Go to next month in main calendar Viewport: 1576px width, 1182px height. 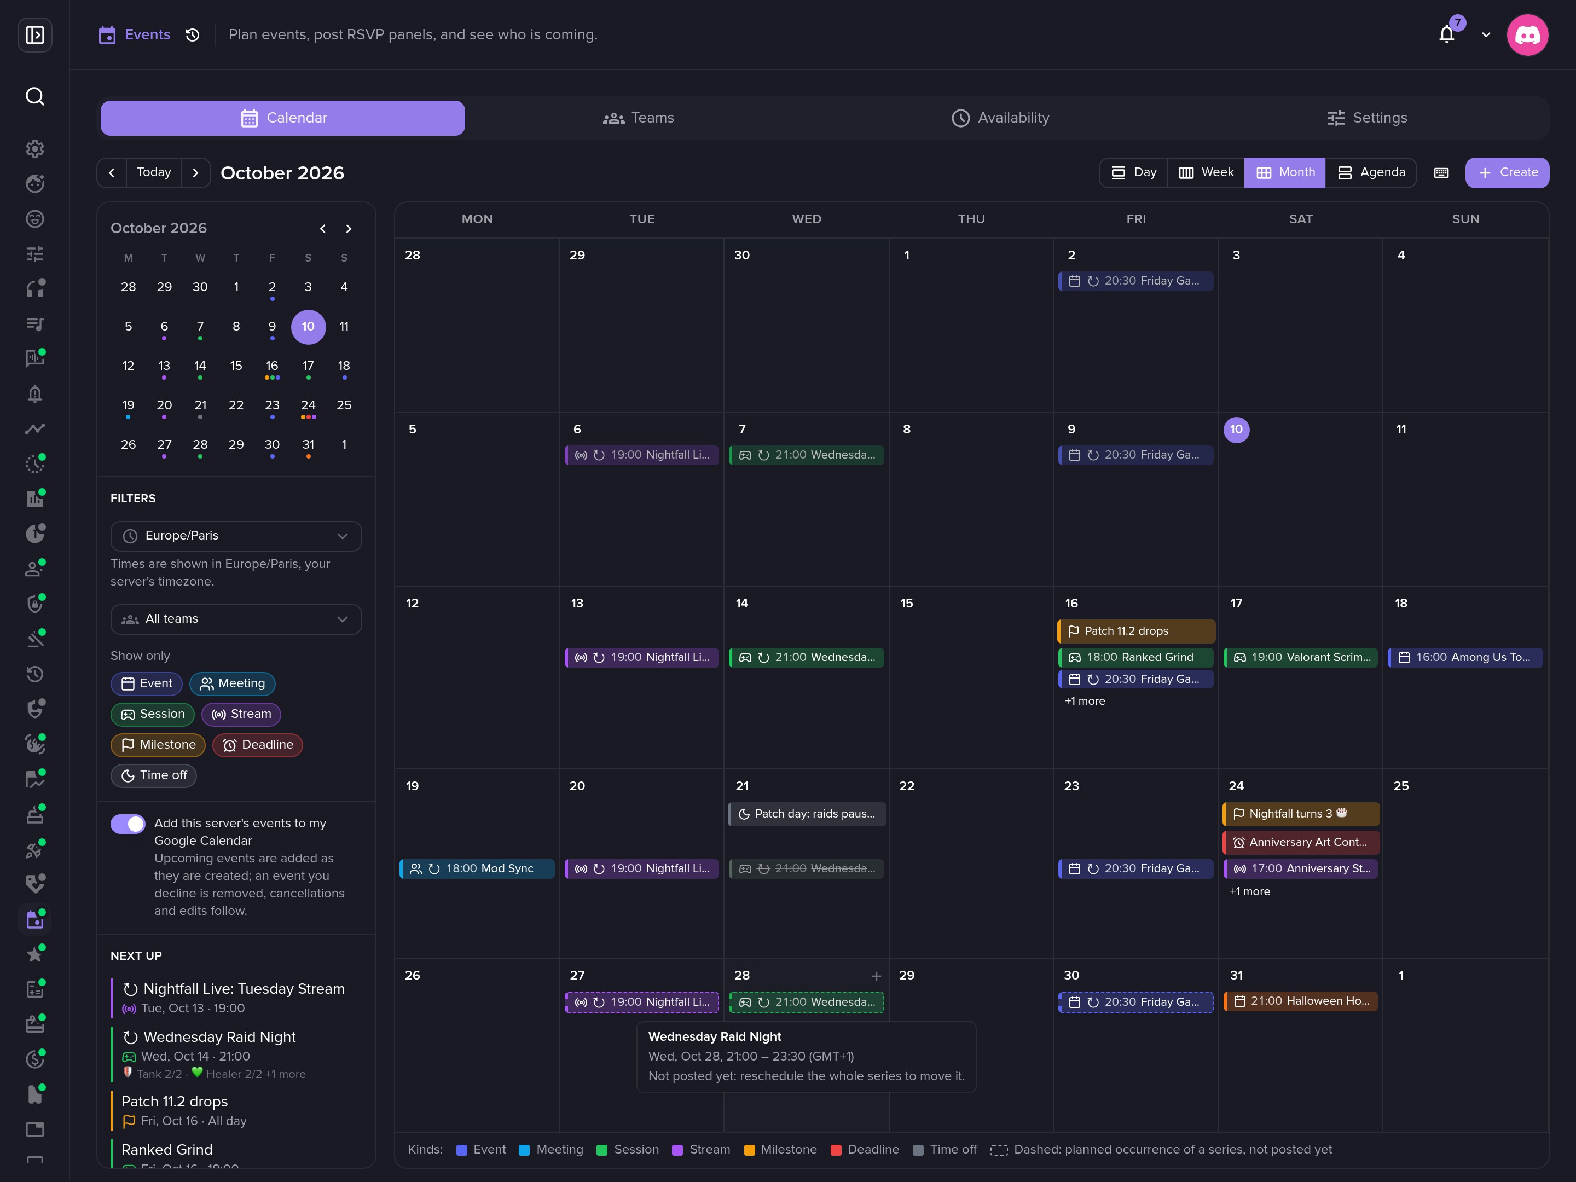tap(195, 172)
